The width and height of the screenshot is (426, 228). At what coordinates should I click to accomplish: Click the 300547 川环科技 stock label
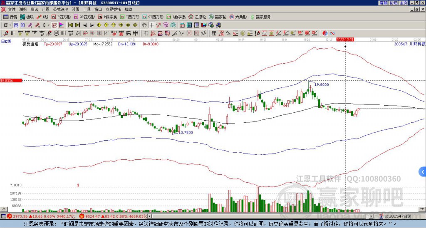(409, 44)
